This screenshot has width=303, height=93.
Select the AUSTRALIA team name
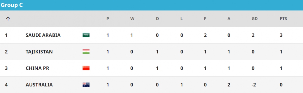pyautogui.click(x=39, y=85)
